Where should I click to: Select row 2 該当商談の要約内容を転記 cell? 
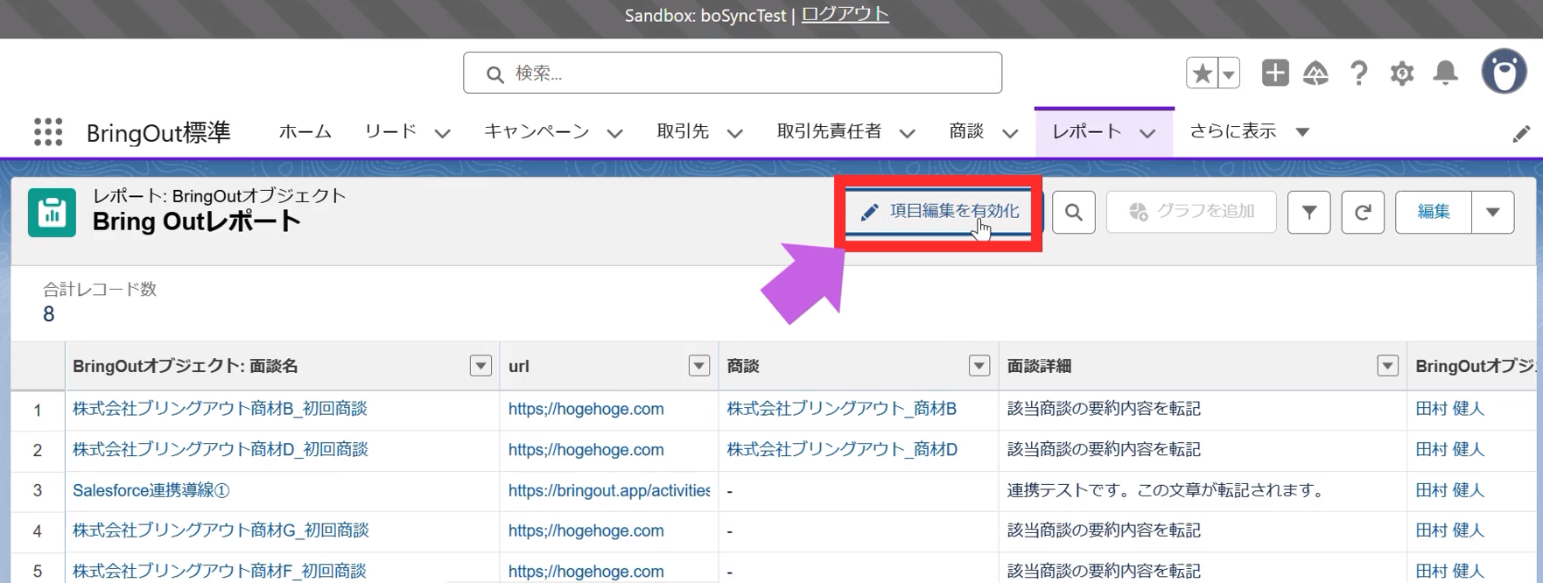click(1202, 450)
